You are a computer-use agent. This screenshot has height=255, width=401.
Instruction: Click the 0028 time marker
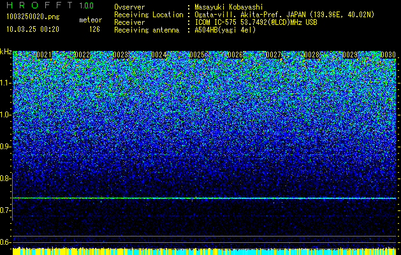tap(312, 55)
